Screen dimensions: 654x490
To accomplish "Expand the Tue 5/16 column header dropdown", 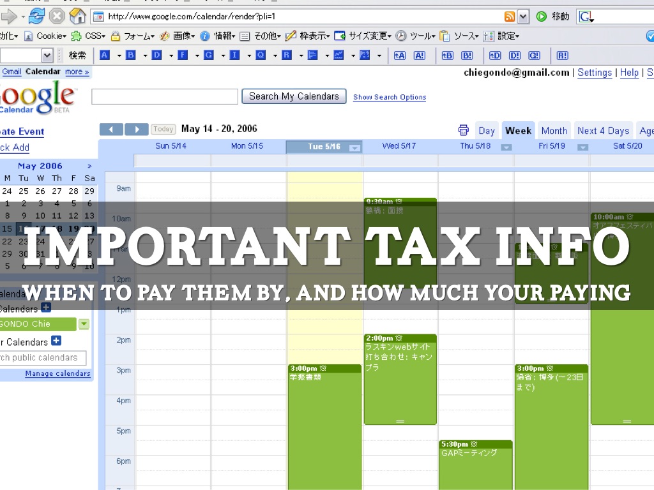I will pos(354,147).
